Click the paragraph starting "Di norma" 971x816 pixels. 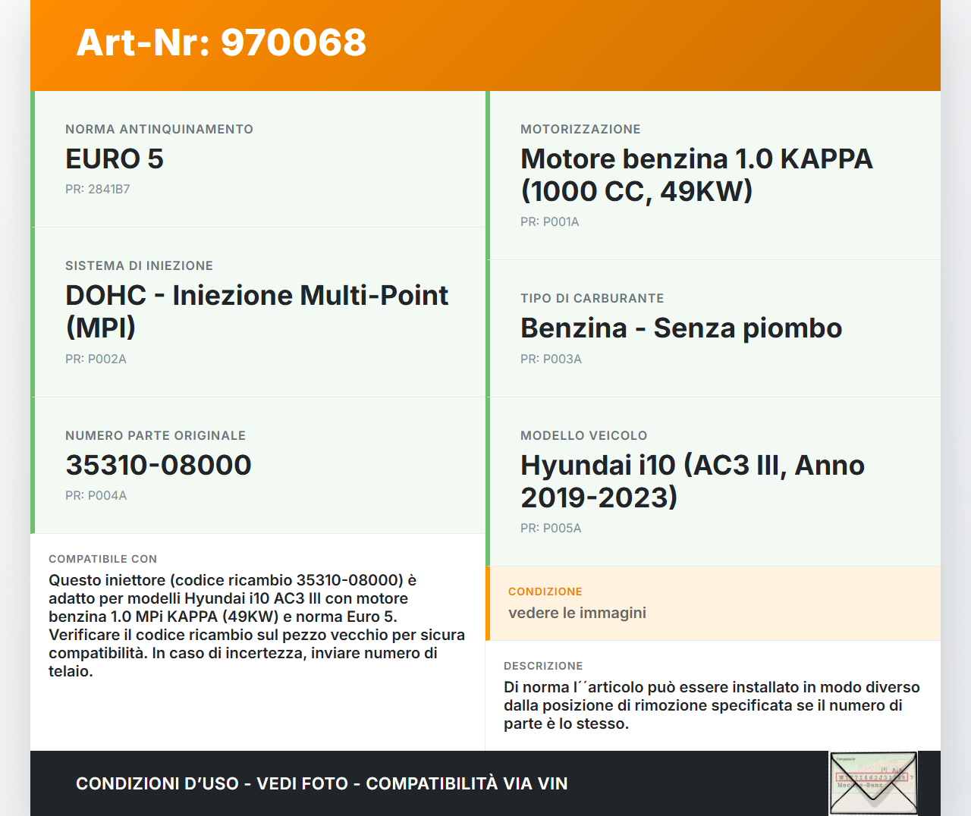pyautogui.click(x=712, y=705)
